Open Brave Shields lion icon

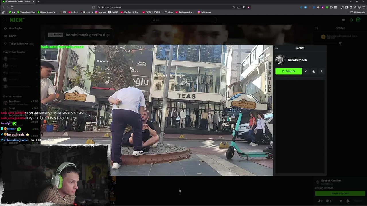(x=243, y=7)
